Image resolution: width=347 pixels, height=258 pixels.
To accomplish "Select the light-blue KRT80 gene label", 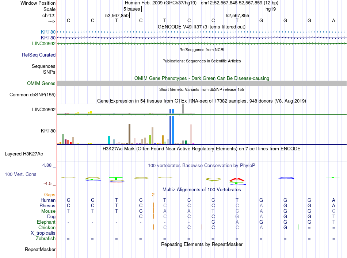I will [48, 32].
